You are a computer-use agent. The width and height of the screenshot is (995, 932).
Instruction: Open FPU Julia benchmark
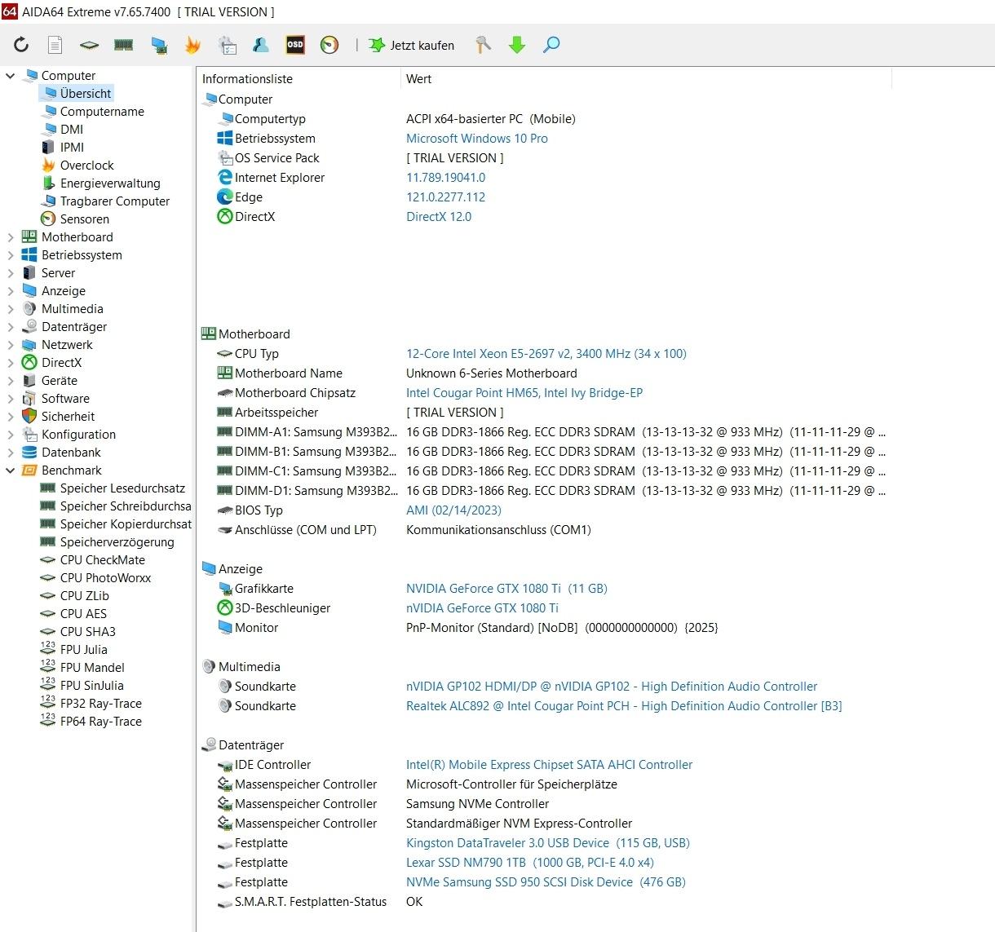tap(83, 650)
